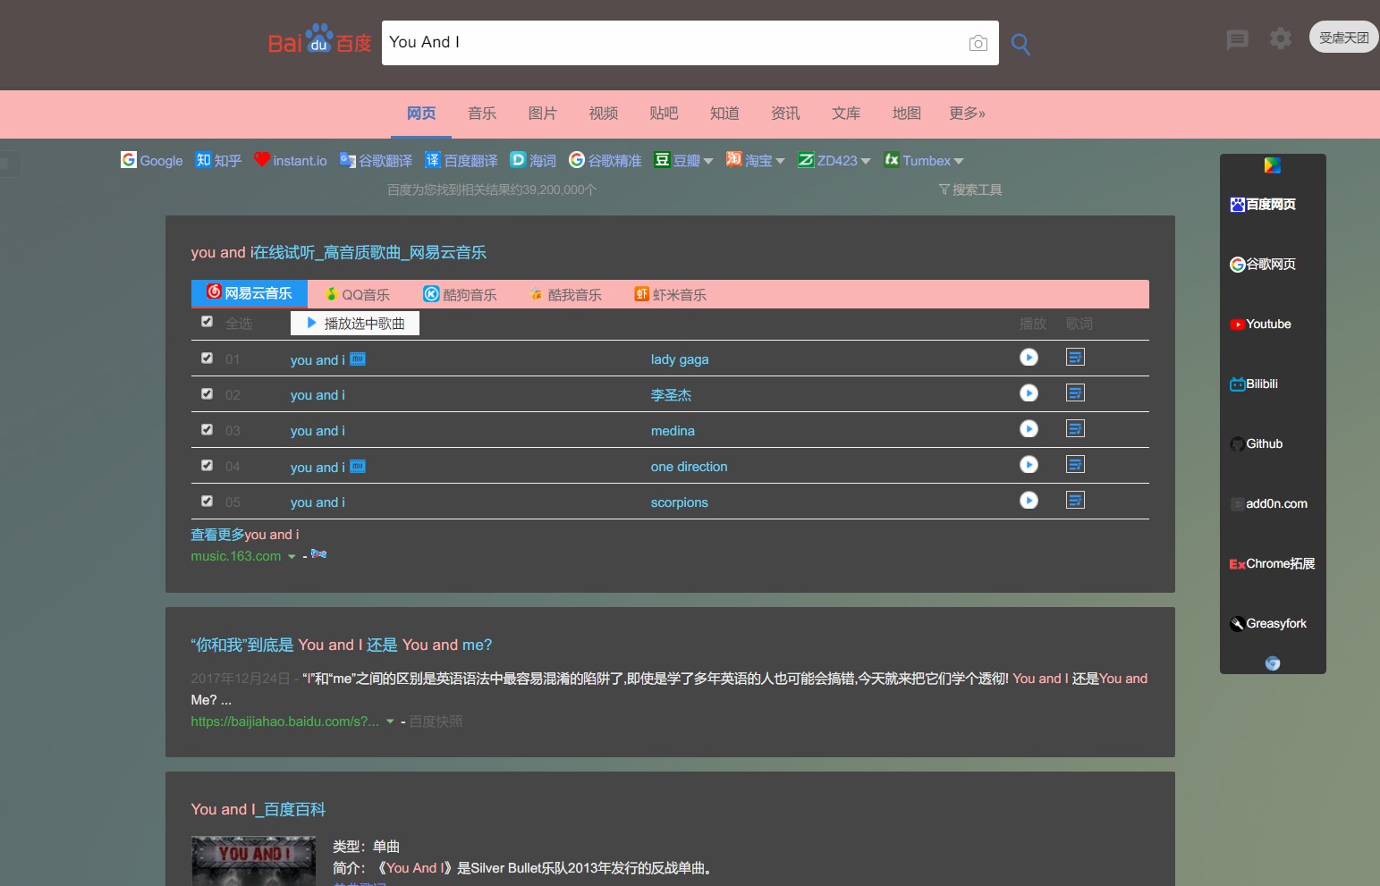Viewport: 1380px width, 886px height.
Task: Click the Baidu logo
Action: [319, 40]
